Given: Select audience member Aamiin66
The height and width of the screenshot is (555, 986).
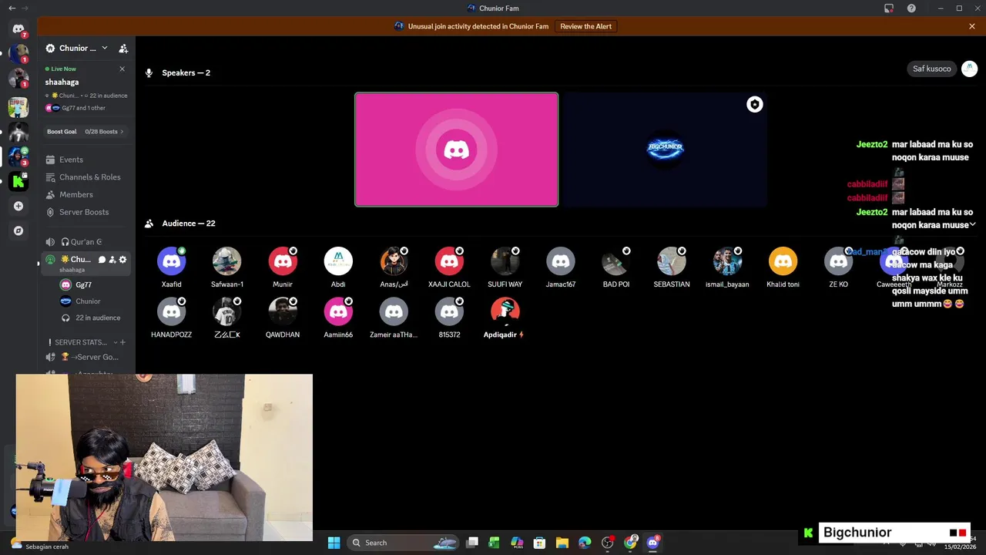Looking at the screenshot, I should click(x=338, y=318).
